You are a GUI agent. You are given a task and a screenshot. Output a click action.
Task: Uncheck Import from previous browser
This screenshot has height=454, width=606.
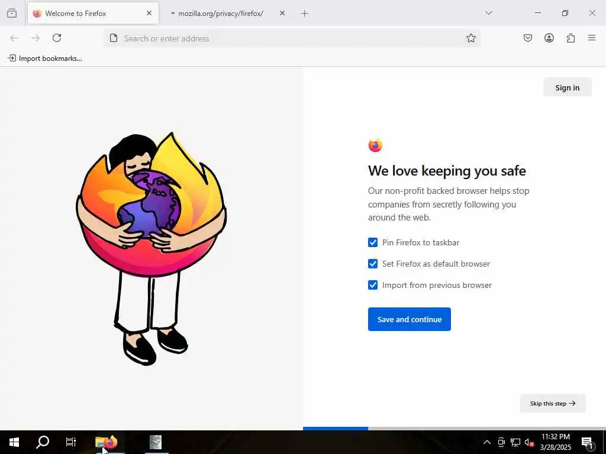coord(373,285)
